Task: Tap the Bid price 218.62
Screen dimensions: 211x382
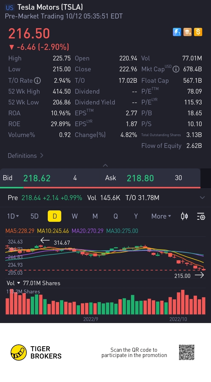Action: (37, 178)
